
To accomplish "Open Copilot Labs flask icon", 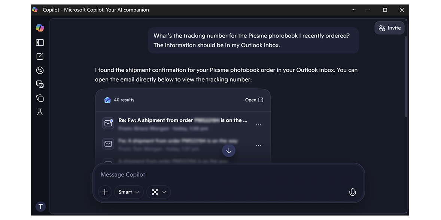I will point(40,112).
